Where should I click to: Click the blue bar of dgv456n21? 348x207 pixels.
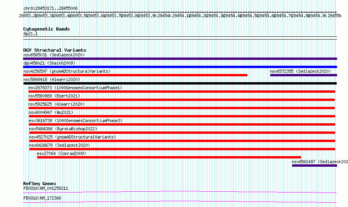180,67
